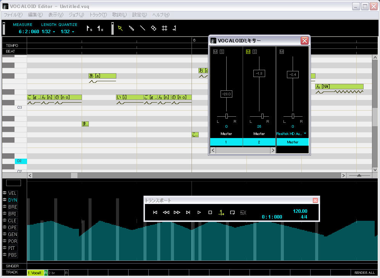Viewport: 380px width, 278px height.
Task: Open the ジョブ(J) menu
Action: pos(76,15)
